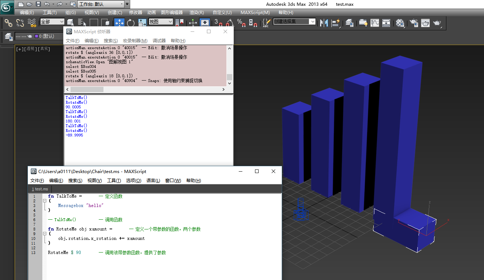Open the reference coordinate system dropdown

pos(161,22)
